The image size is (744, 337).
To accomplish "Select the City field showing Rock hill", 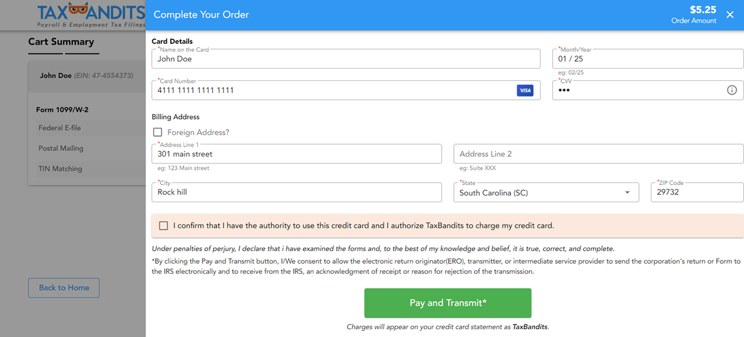I will pyautogui.click(x=296, y=192).
